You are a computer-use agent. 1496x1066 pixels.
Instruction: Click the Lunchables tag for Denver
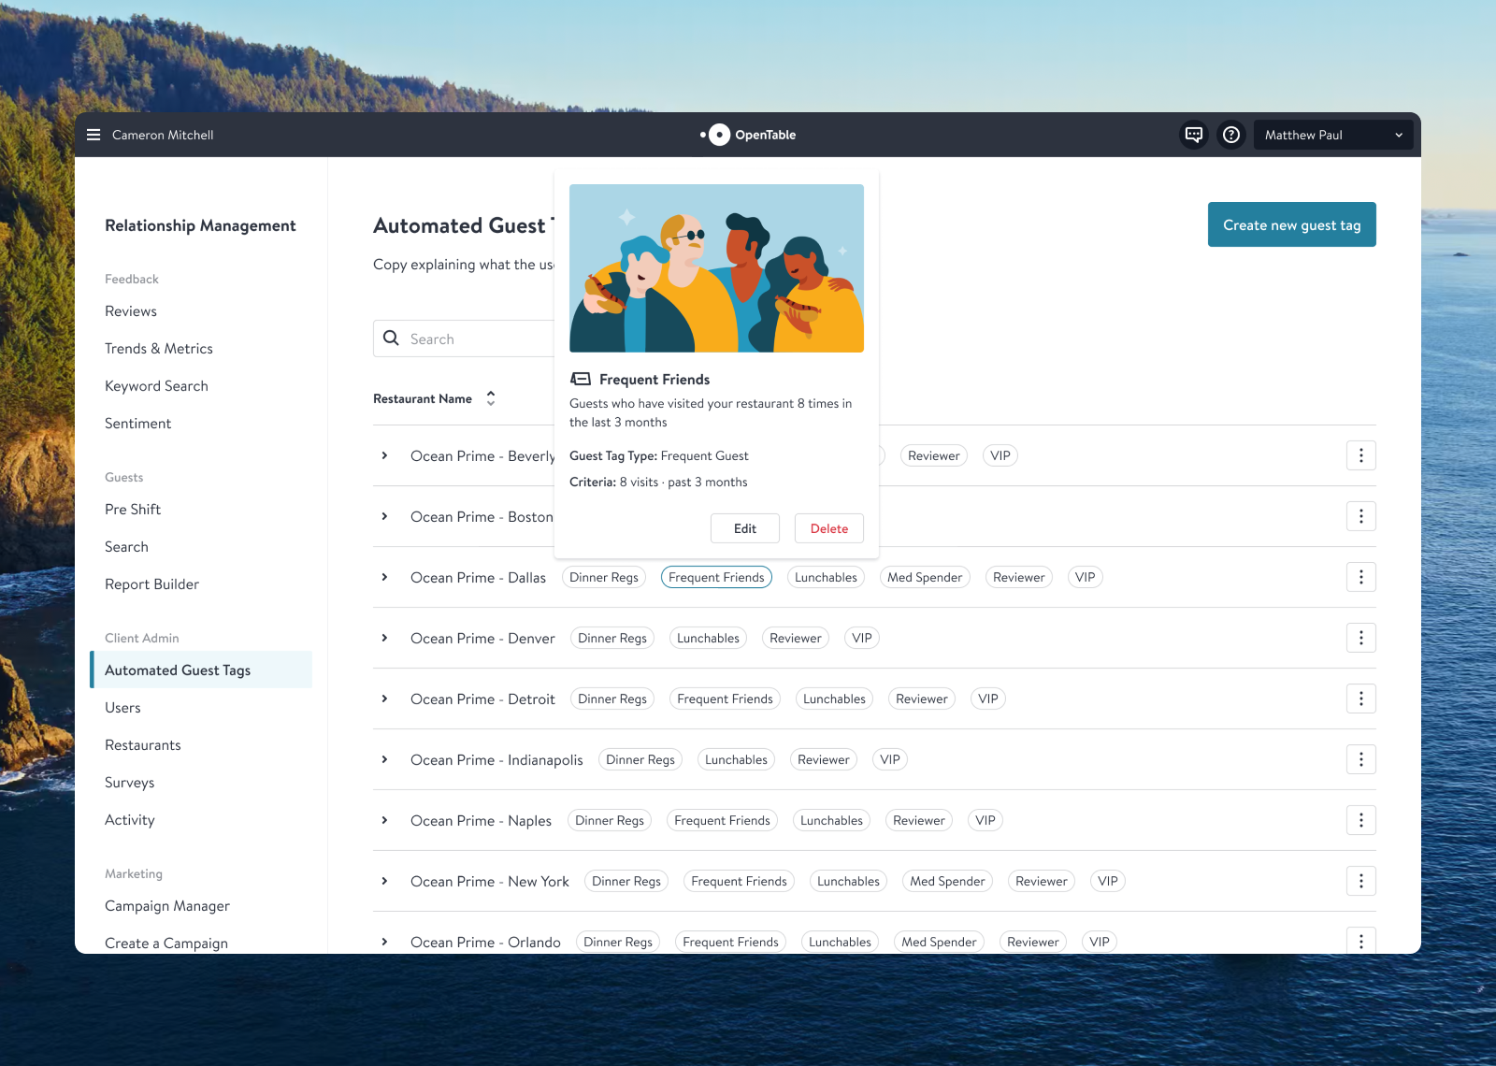pyautogui.click(x=708, y=638)
